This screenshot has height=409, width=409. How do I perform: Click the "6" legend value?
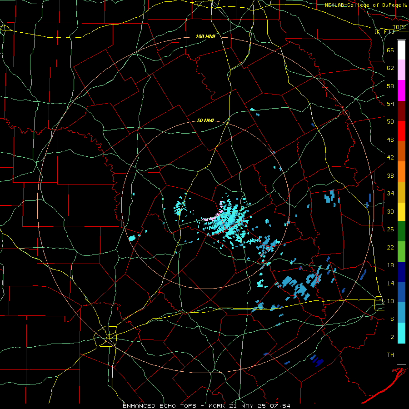click(392, 319)
